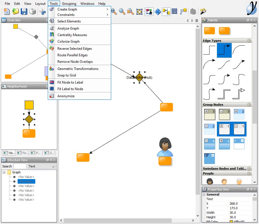Viewport: 259px width, 224px height.
Task: Collapse the Edge Types section
Action: pyautogui.click(x=250, y=41)
